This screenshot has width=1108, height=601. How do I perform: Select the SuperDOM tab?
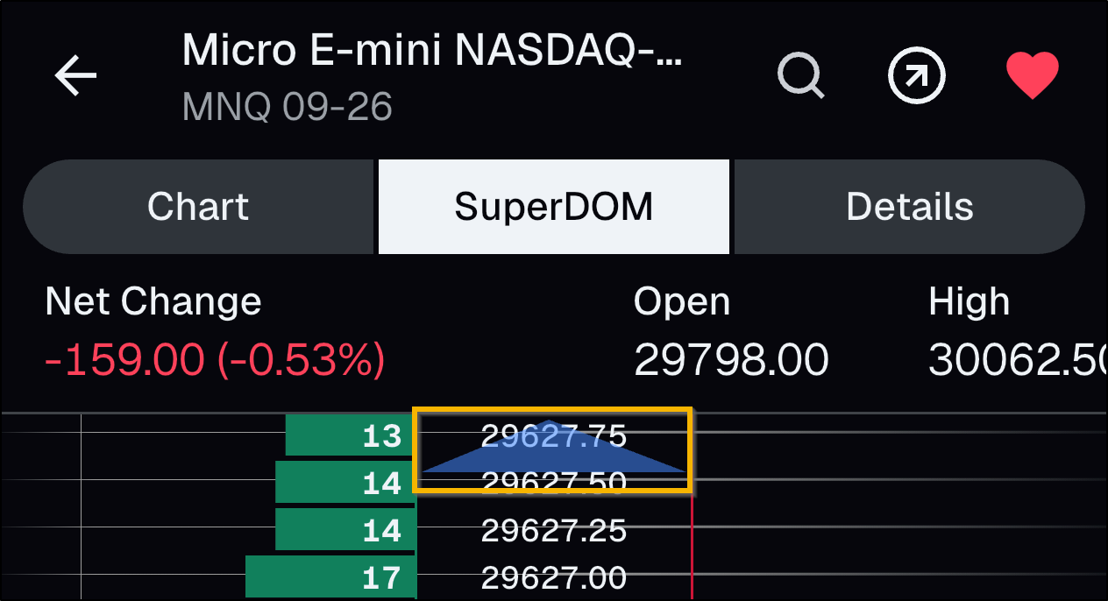click(x=554, y=207)
